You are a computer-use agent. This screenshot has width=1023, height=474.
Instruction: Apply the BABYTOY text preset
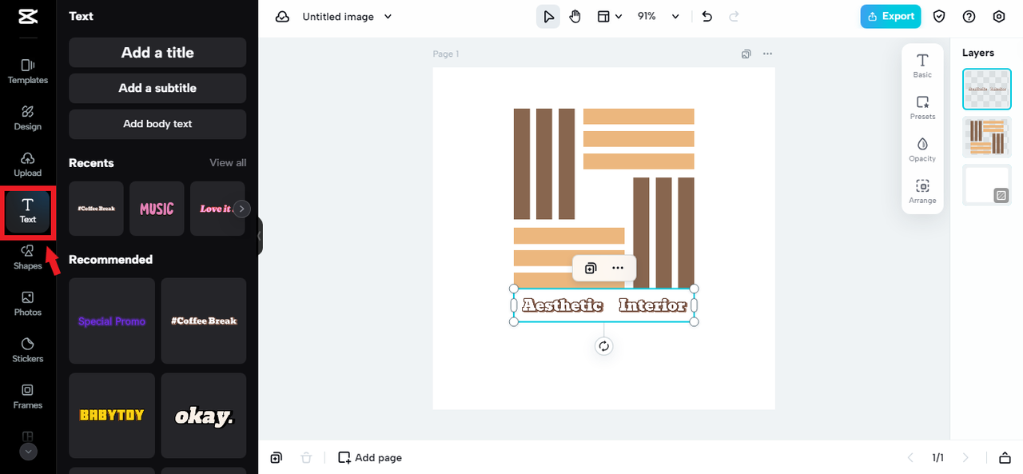pos(112,416)
